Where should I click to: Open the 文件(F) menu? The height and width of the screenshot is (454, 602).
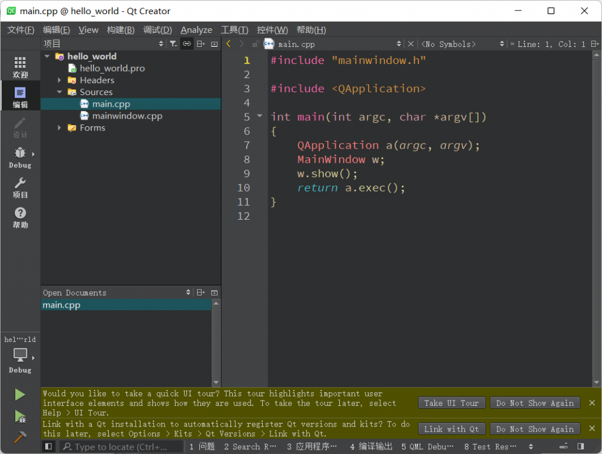(21, 30)
